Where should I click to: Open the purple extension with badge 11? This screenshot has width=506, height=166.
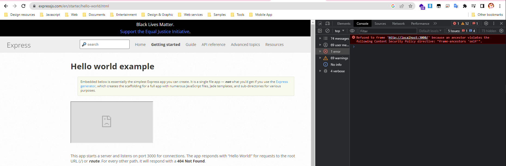pyautogui.click(x=422, y=7)
